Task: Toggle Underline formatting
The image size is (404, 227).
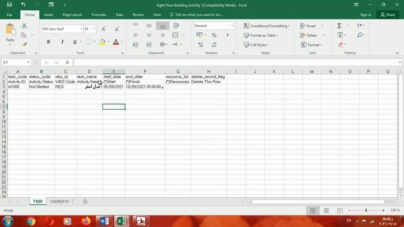Action: click(74, 42)
